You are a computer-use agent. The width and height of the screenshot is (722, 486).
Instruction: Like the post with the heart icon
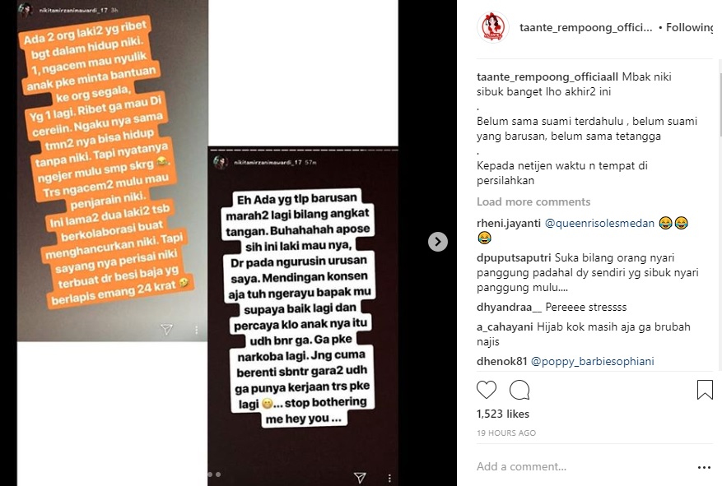(487, 390)
